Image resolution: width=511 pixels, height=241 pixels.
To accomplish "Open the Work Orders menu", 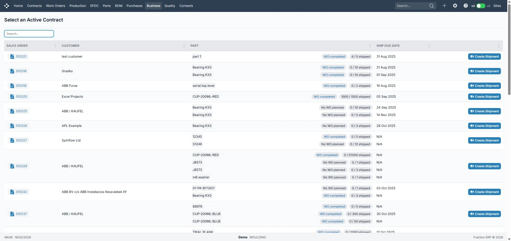I will [x=55, y=6].
